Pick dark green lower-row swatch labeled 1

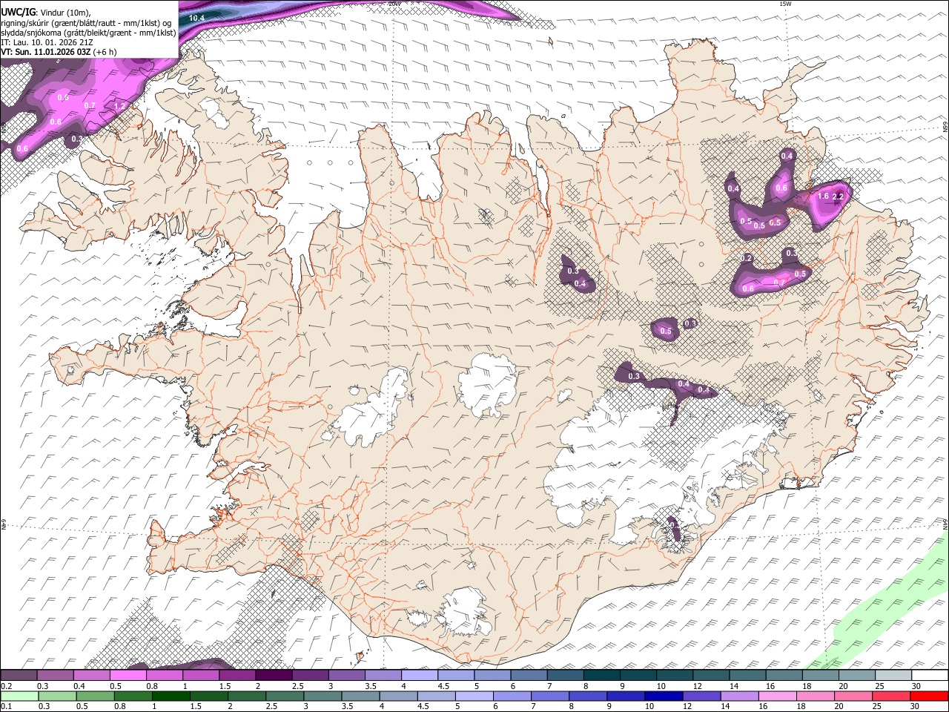click(x=171, y=696)
